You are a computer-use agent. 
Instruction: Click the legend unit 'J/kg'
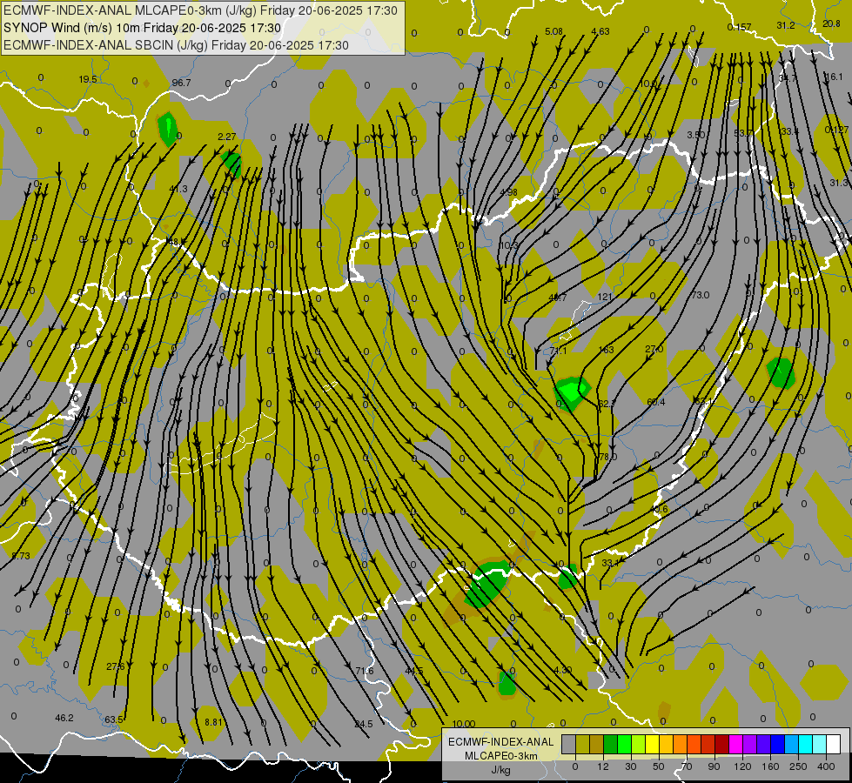(x=500, y=770)
